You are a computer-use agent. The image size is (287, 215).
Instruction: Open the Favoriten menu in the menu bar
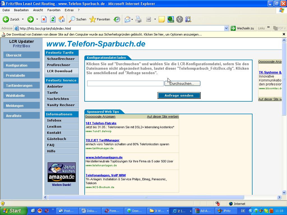[54, 10]
